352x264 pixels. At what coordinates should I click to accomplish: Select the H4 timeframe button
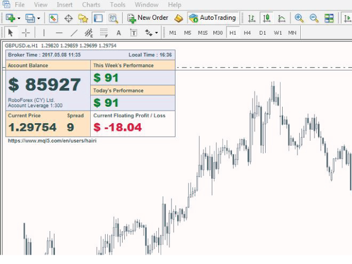[248, 33]
